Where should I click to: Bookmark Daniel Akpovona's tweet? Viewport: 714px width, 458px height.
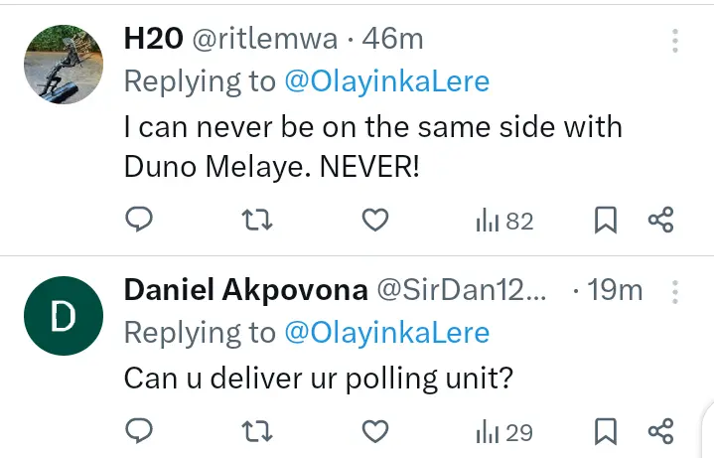tap(606, 431)
